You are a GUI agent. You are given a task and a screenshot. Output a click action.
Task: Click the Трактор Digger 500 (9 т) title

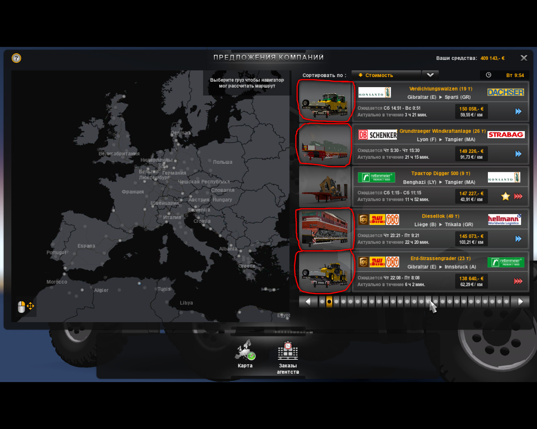coord(441,173)
